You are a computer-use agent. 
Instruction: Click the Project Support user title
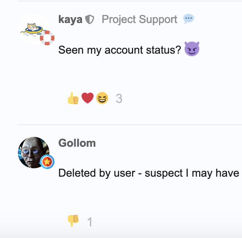(x=140, y=19)
